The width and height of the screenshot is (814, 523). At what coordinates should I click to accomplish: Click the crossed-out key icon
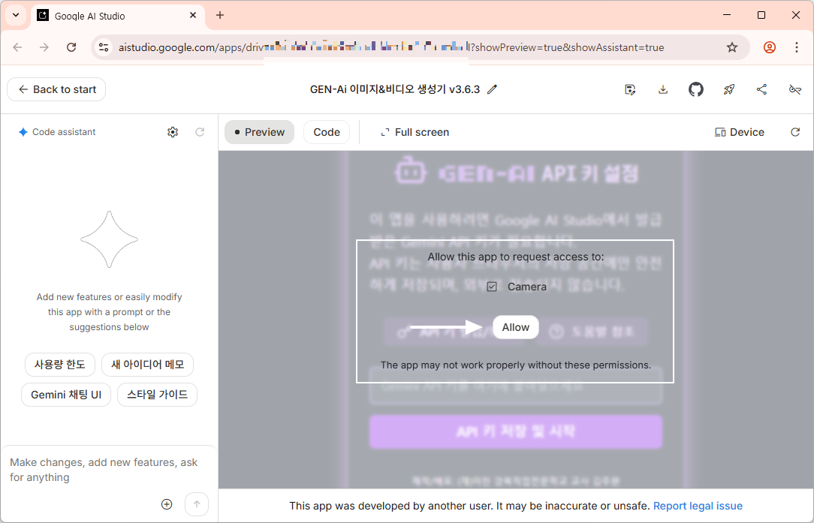pyautogui.click(x=794, y=89)
